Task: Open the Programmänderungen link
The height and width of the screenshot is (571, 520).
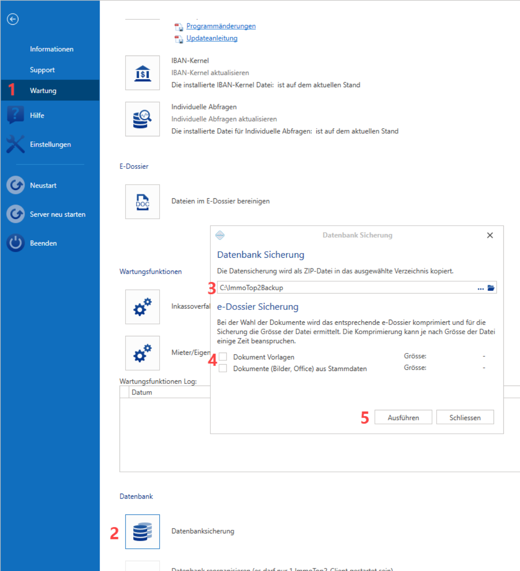Action: point(221,26)
